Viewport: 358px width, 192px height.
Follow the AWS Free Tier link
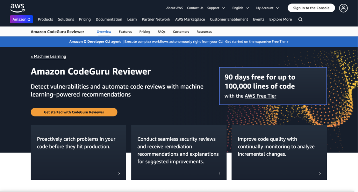pyautogui.click(x=260, y=96)
